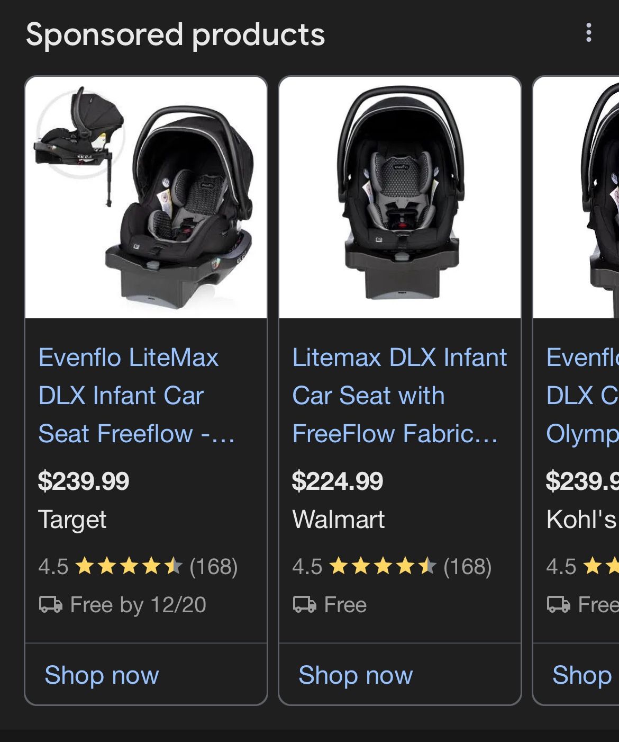Click the Evenflo car seat image on the first card
The height and width of the screenshot is (742, 619).
(x=147, y=196)
